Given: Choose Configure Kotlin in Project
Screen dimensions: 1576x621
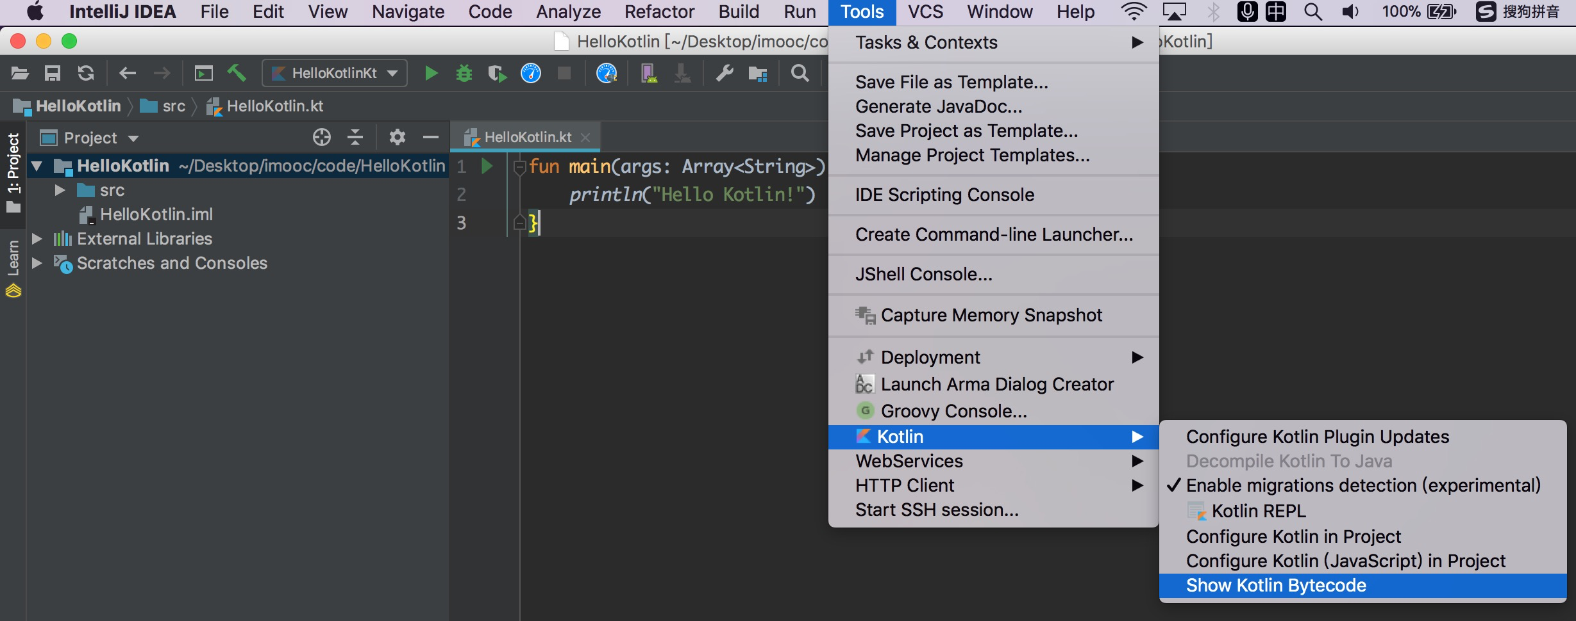Looking at the screenshot, I should [1362, 536].
